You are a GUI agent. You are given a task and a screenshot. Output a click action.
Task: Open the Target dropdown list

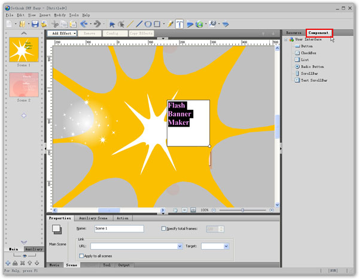tap(226, 246)
